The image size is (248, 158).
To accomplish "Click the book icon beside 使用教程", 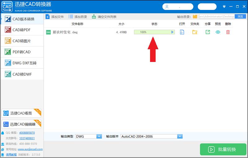I will tap(3, 155).
